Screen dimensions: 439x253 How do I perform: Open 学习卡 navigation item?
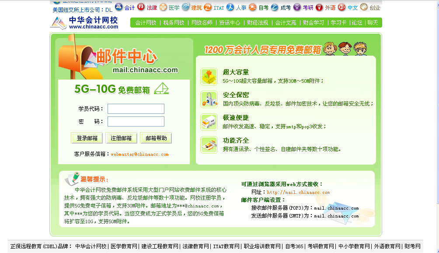(x=338, y=23)
